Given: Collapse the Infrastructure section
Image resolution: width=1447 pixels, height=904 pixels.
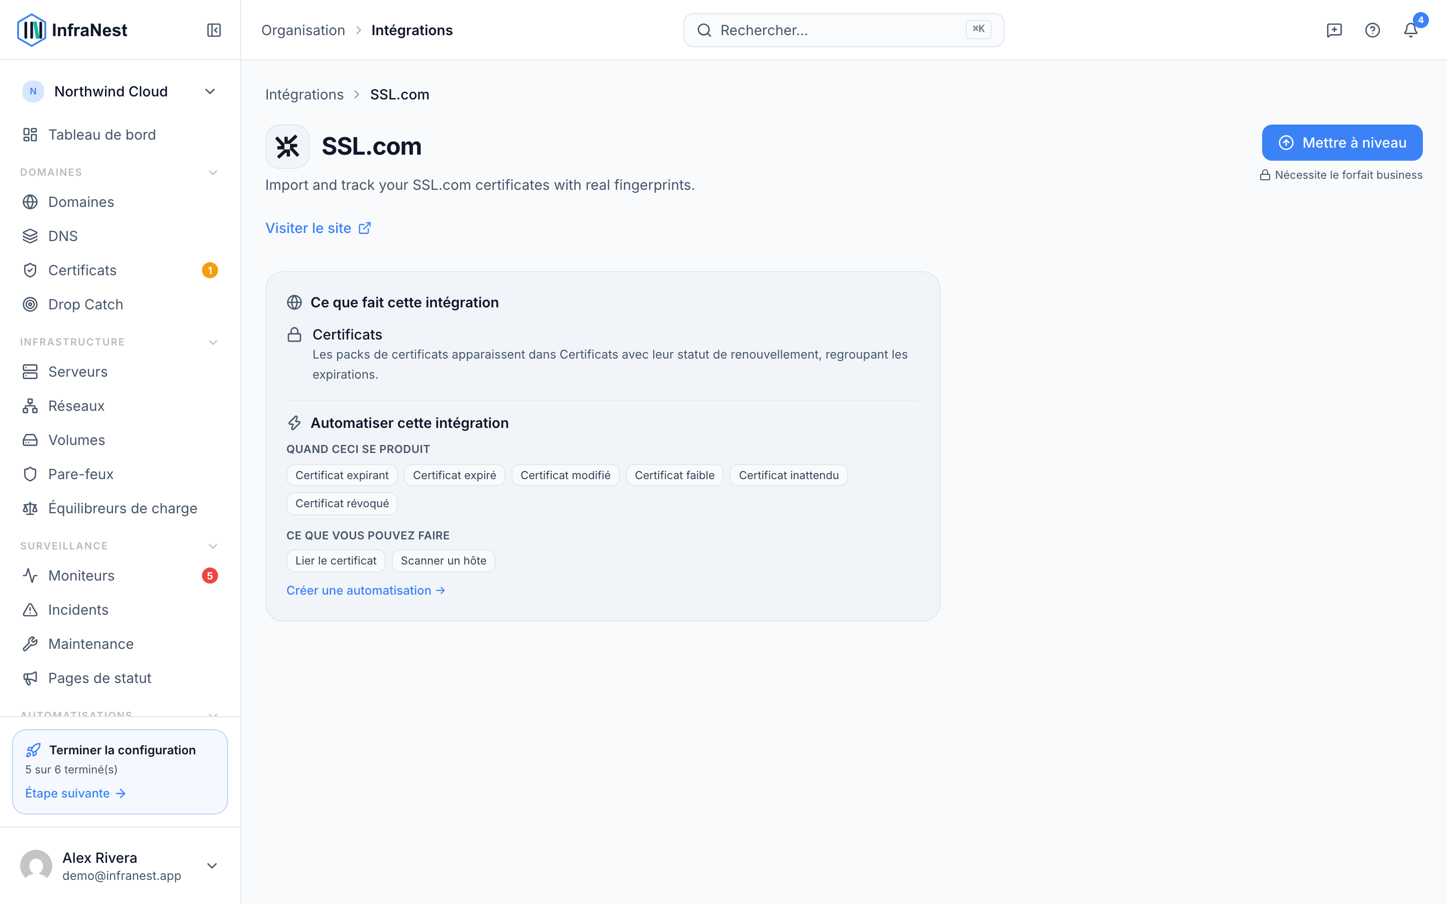Looking at the screenshot, I should [213, 342].
